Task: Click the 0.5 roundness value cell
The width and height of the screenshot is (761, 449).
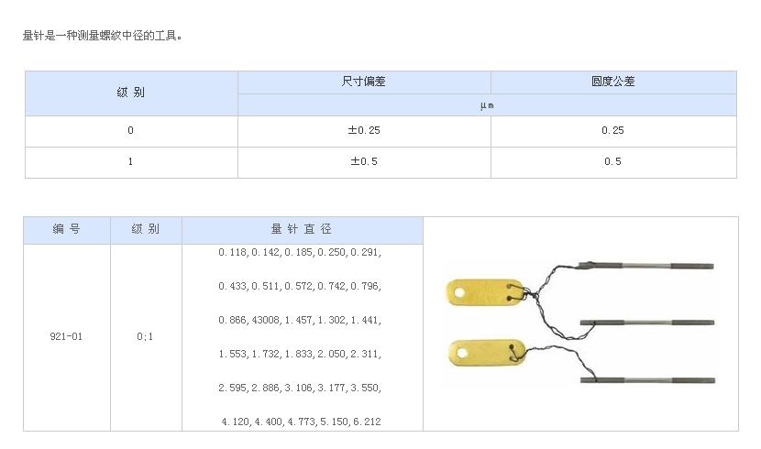Action: click(613, 162)
